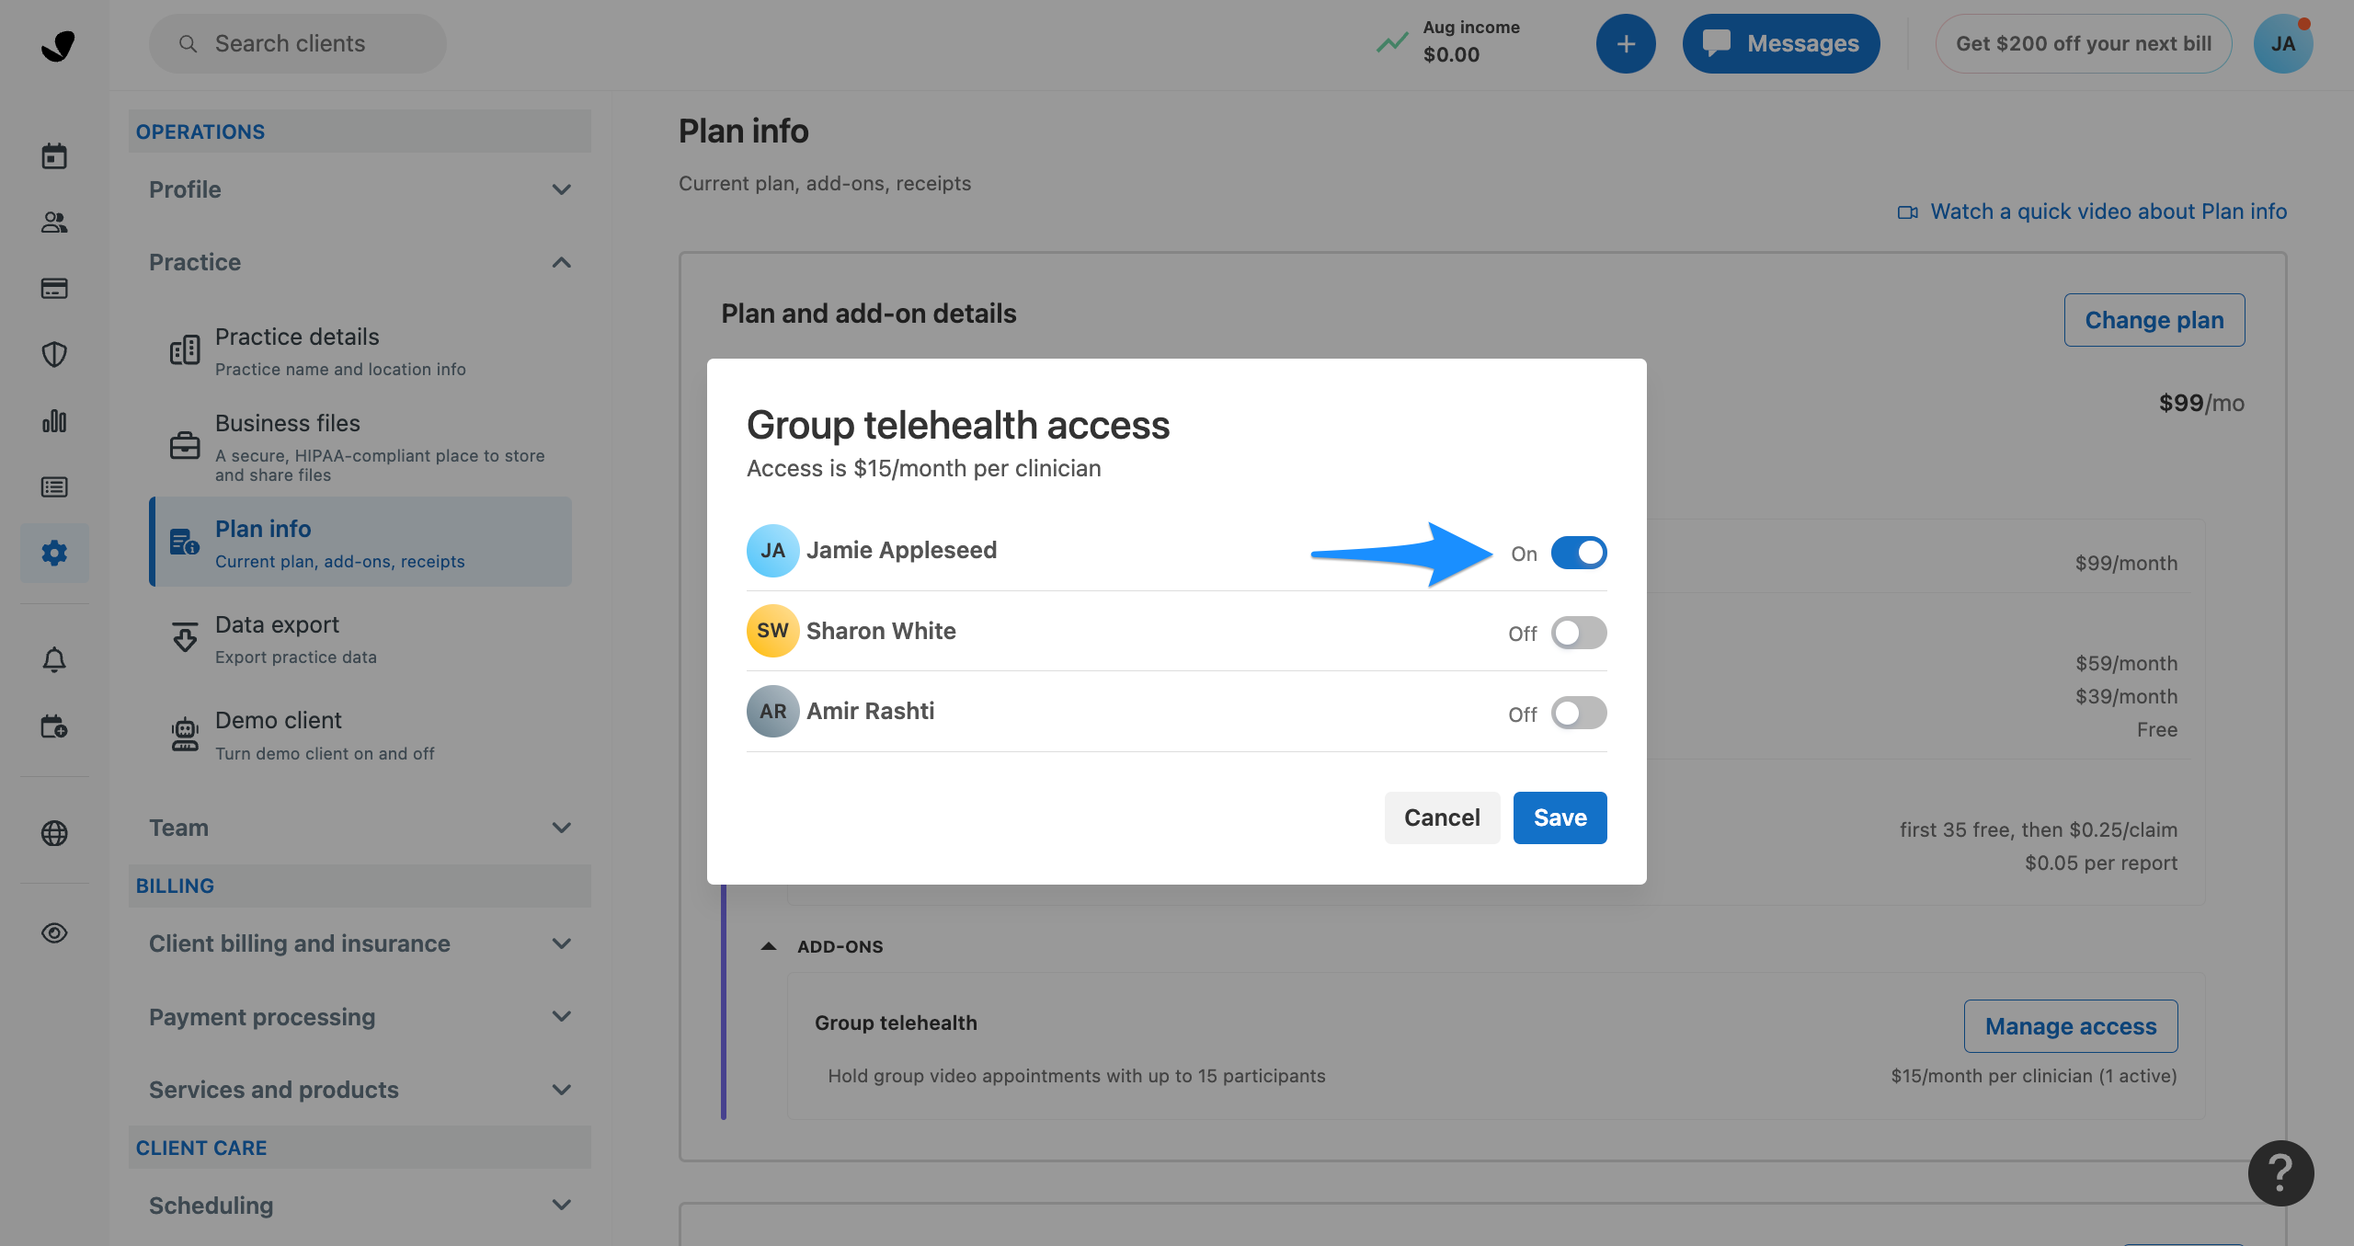Click the Aug income trend icon
Viewport: 2354px width, 1246px height.
click(1392, 42)
